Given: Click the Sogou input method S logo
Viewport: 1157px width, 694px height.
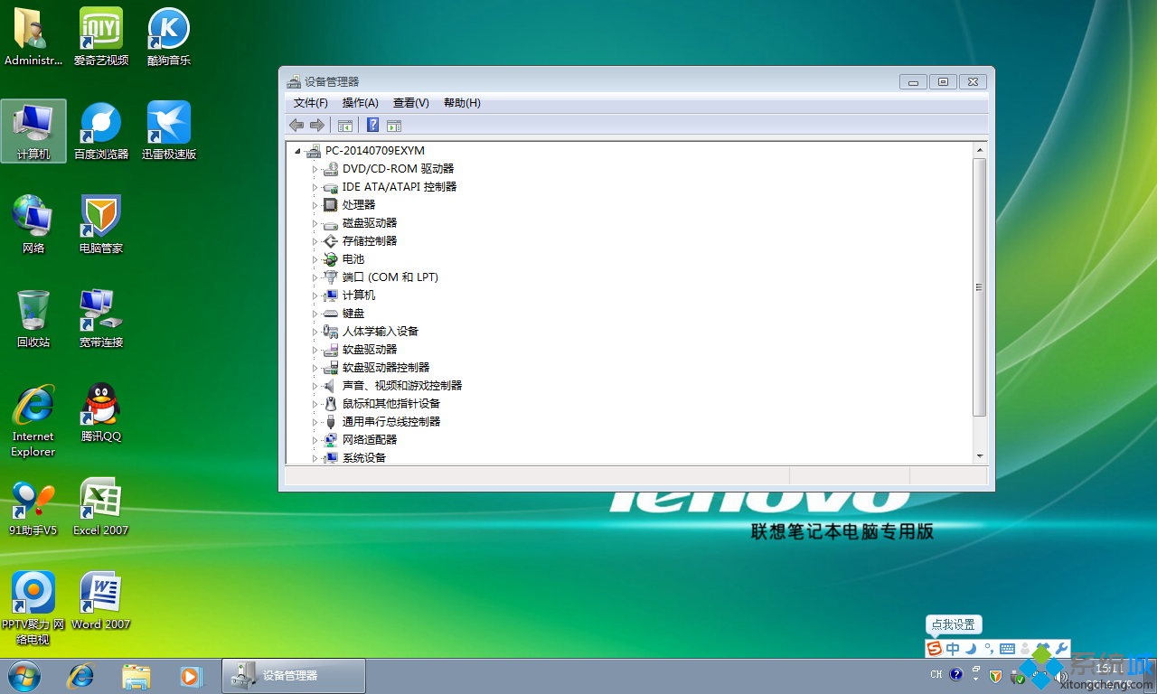Looking at the screenshot, I should coord(935,649).
